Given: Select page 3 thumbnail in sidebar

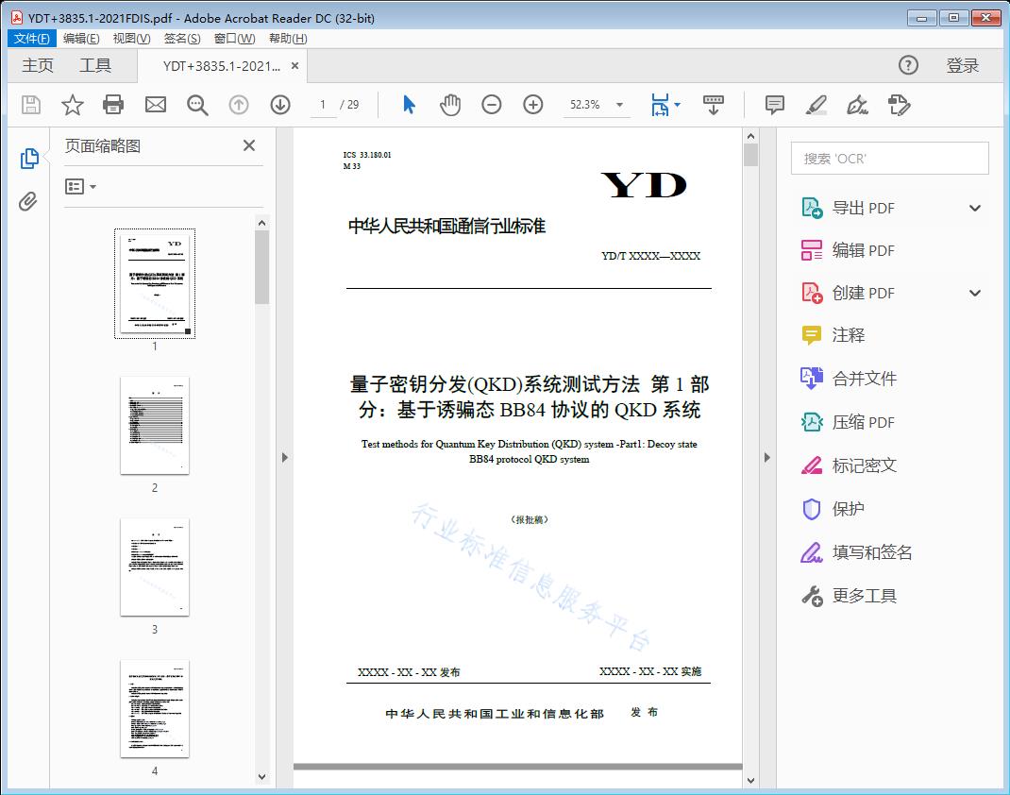Looking at the screenshot, I should pos(154,567).
